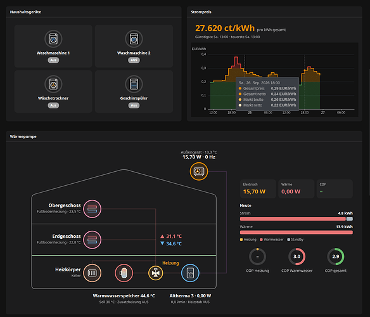
Task: Click the Altherma 3 indoor unit icon
Action: tap(190, 273)
